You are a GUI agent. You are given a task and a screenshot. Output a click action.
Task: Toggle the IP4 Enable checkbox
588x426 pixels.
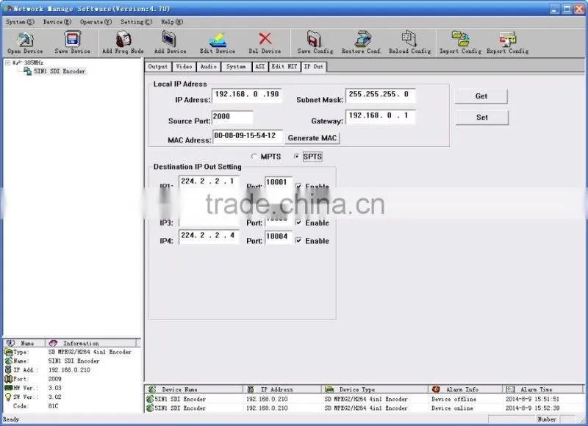pos(298,241)
